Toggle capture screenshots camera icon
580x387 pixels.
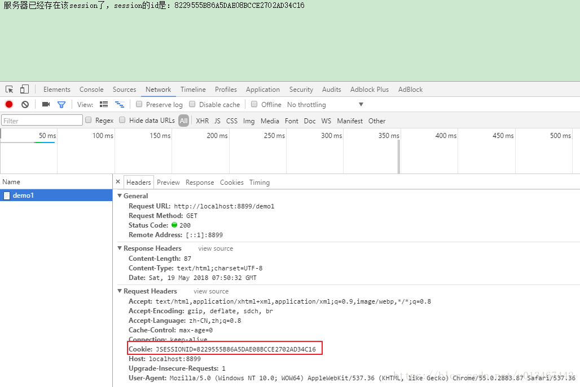(x=46, y=105)
